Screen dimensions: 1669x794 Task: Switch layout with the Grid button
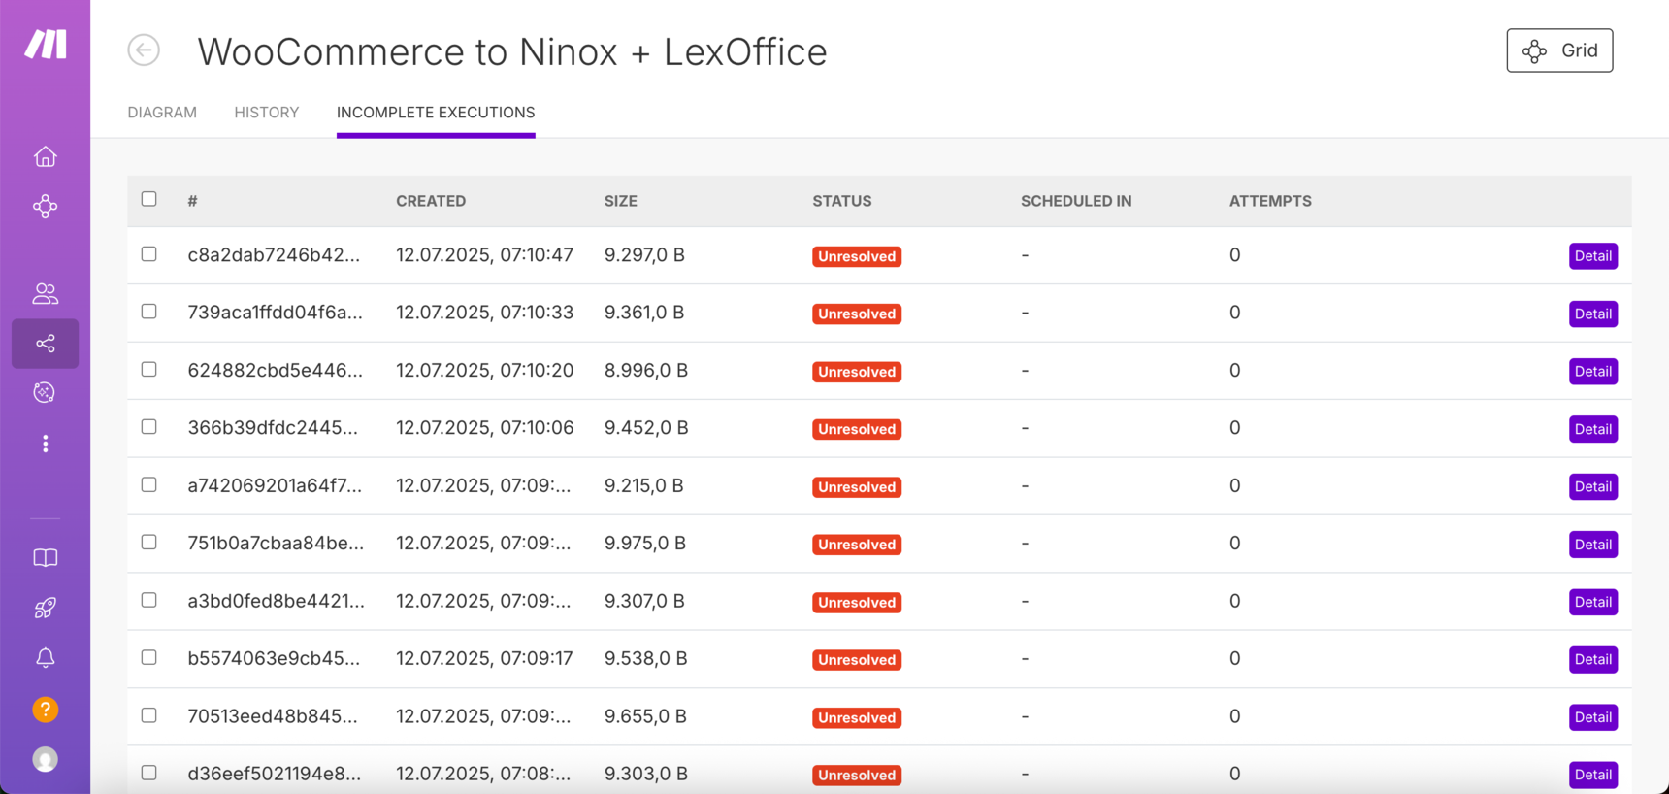tap(1559, 50)
